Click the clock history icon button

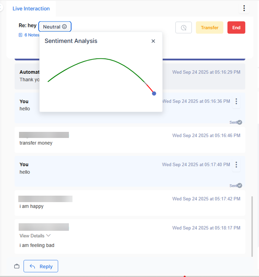(x=183, y=28)
